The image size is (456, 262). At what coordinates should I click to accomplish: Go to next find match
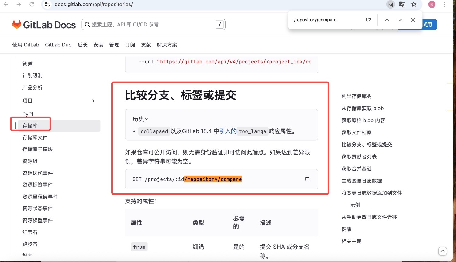[x=400, y=20]
